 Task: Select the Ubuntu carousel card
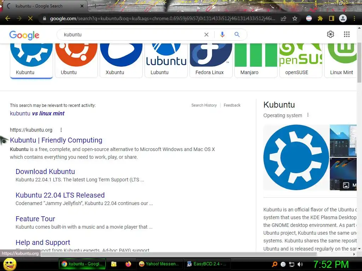pos(76,60)
